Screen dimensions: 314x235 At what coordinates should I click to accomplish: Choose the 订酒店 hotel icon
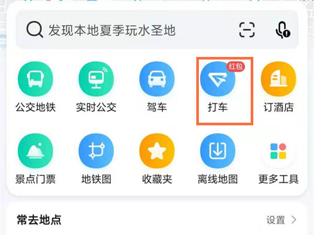click(x=278, y=79)
